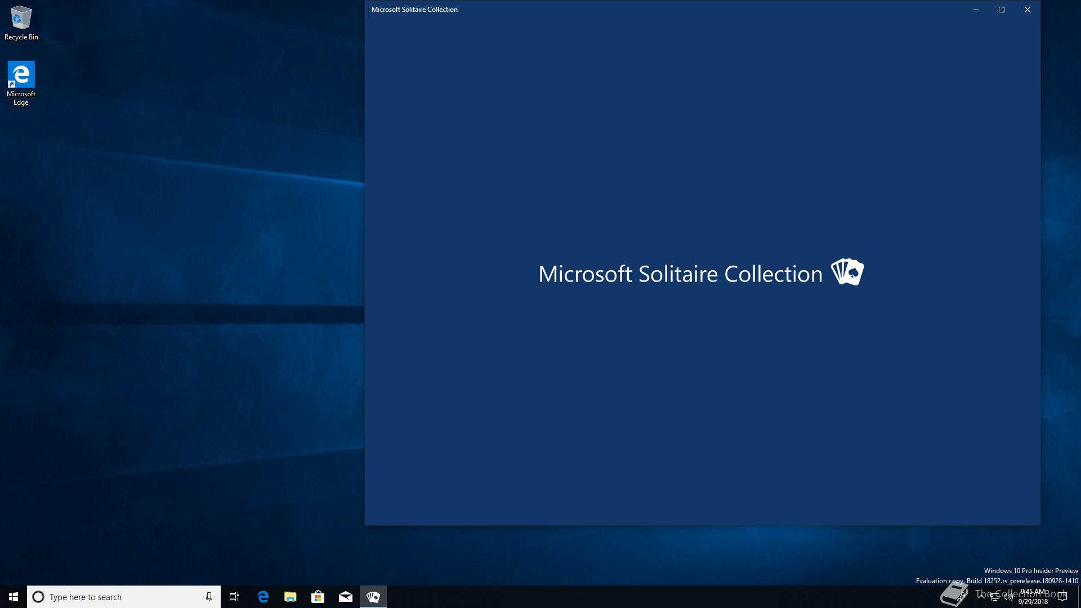Select the Microsoft Edge desktop shortcut
Viewport: 1081px width, 608px height.
[21, 83]
